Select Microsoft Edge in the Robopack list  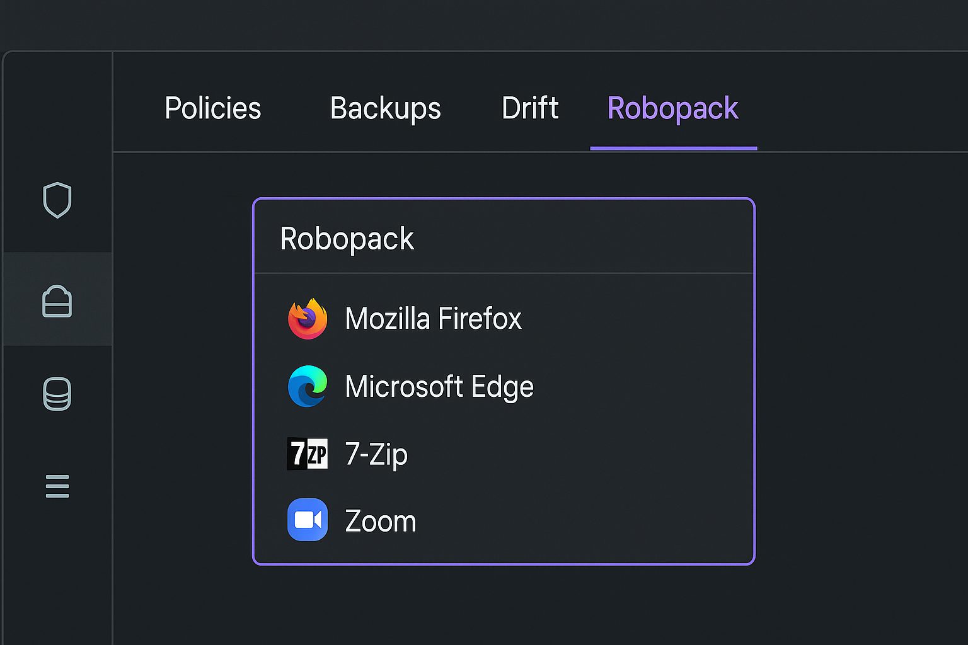click(x=439, y=386)
